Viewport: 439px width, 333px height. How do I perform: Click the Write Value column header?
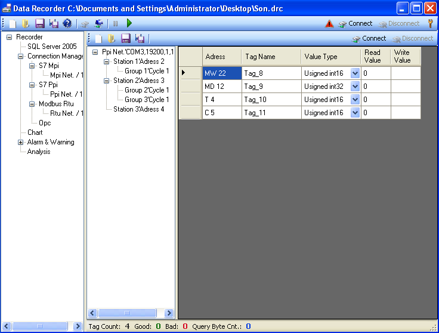point(406,57)
